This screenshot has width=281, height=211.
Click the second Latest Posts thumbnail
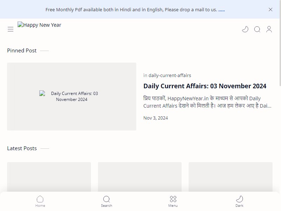click(140, 177)
